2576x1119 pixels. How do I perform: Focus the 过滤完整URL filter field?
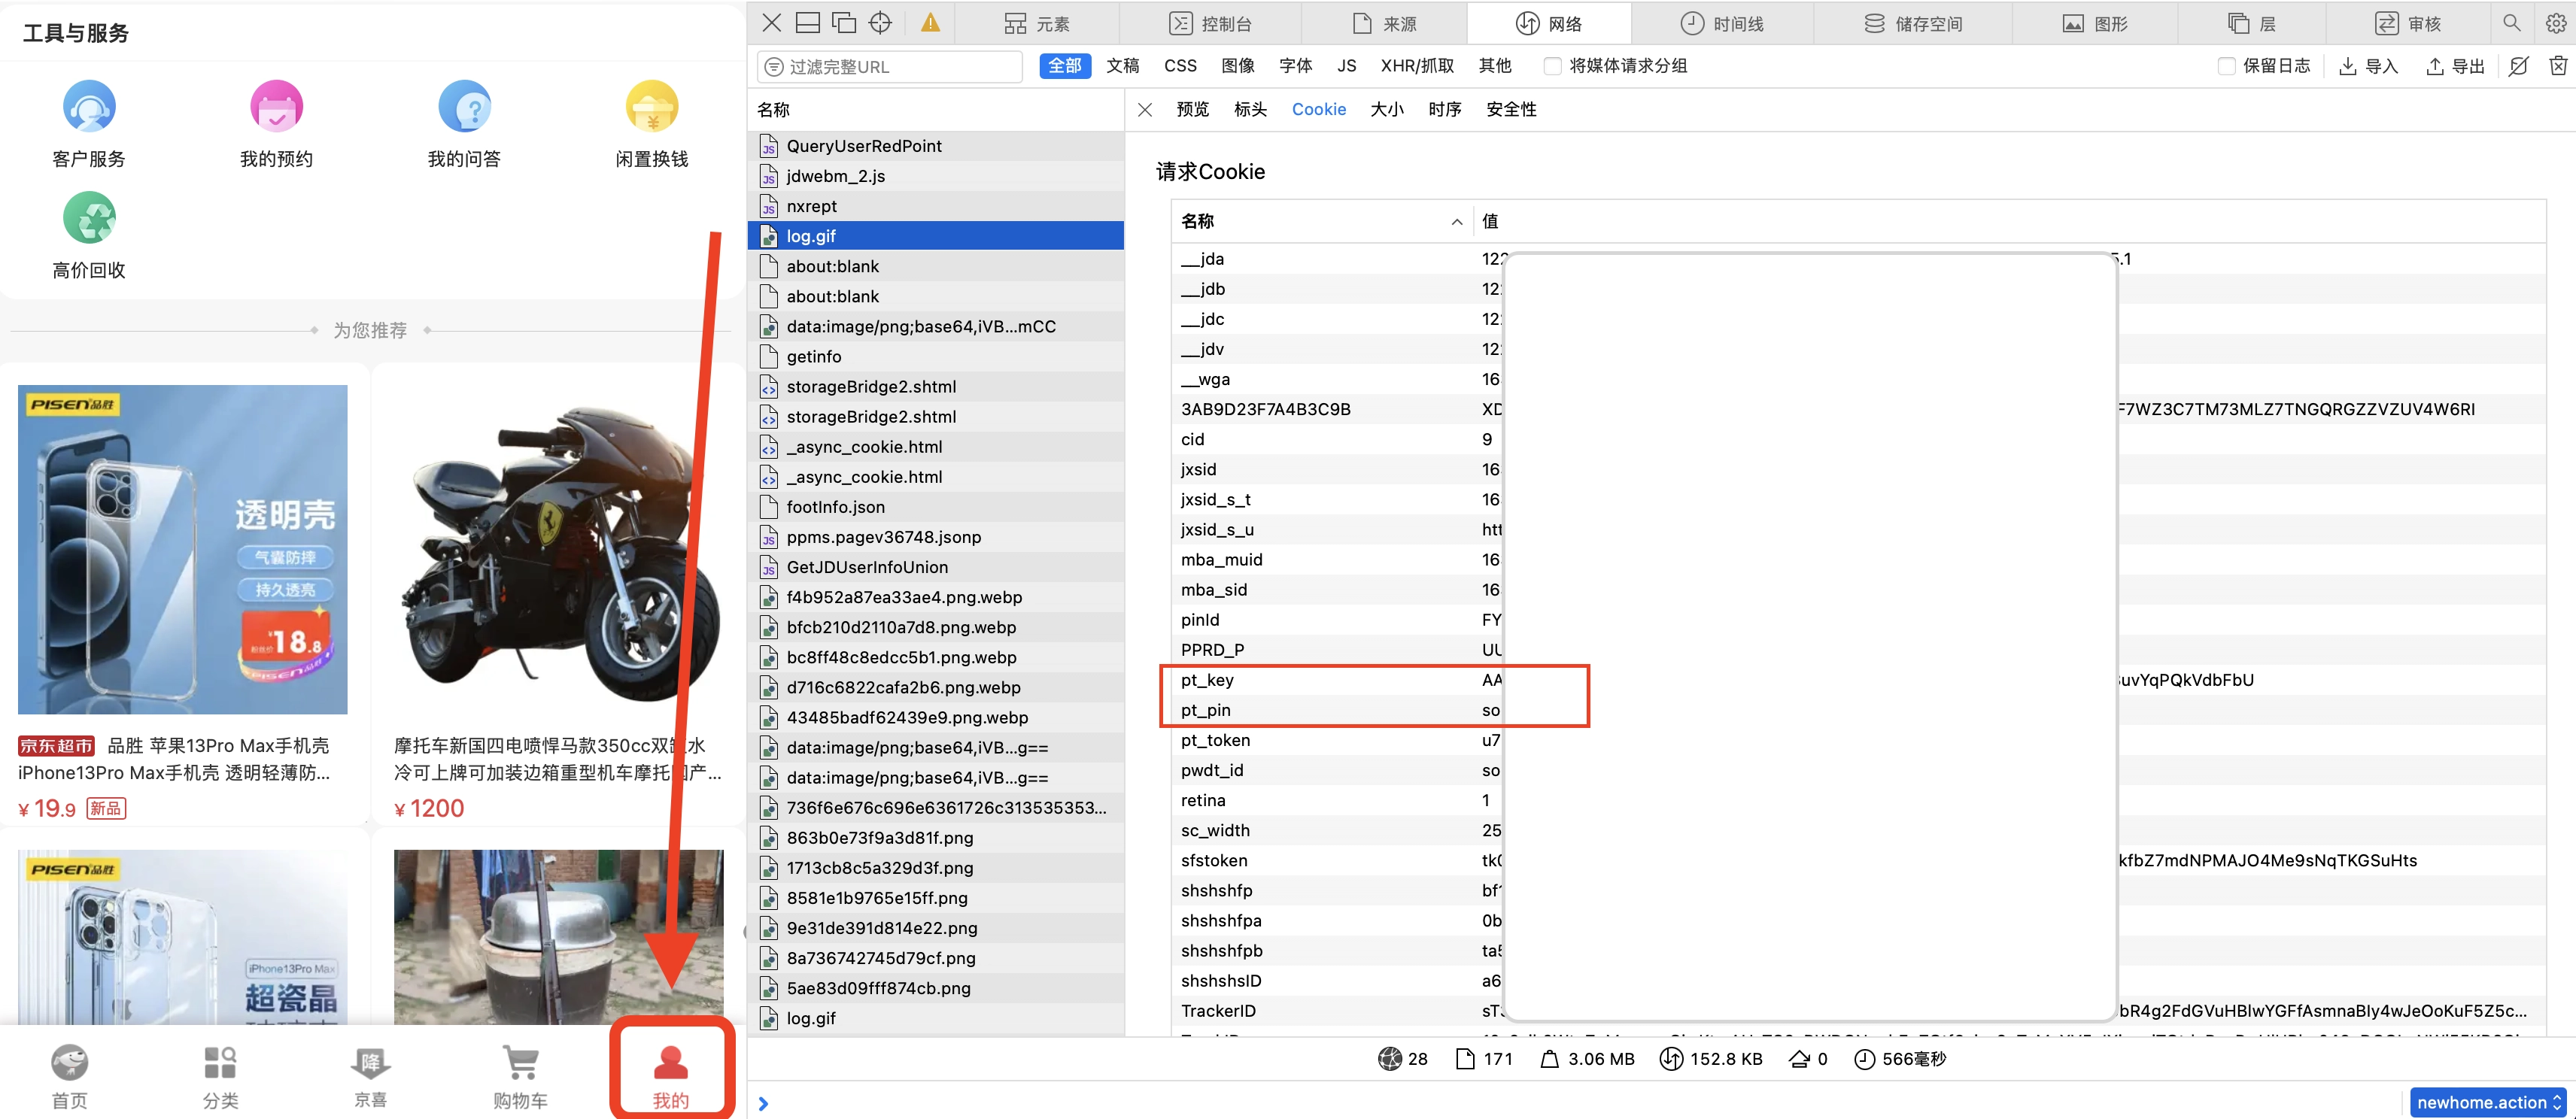tap(890, 67)
